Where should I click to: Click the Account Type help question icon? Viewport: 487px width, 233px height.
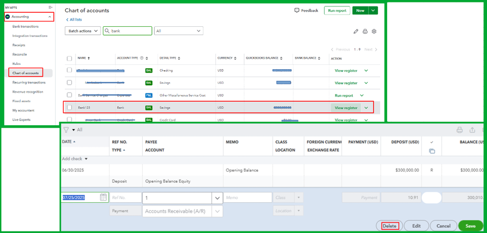pyautogui.click(x=142, y=58)
